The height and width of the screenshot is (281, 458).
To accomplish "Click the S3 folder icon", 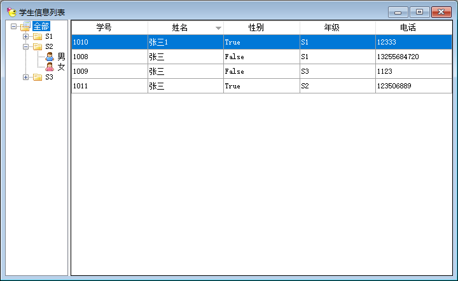I will tap(38, 78).
